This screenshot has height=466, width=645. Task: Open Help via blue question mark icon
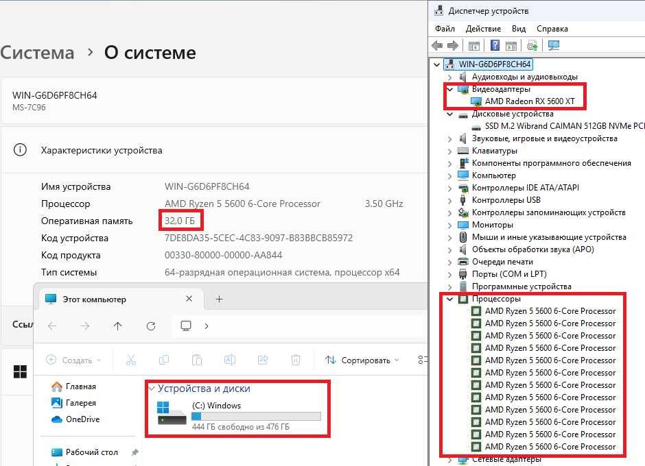point(495,46)
